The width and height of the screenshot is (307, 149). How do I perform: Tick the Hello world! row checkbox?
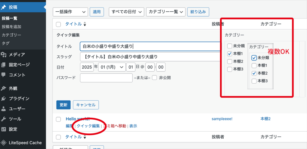pyautogui.click(x=58, y=119)
